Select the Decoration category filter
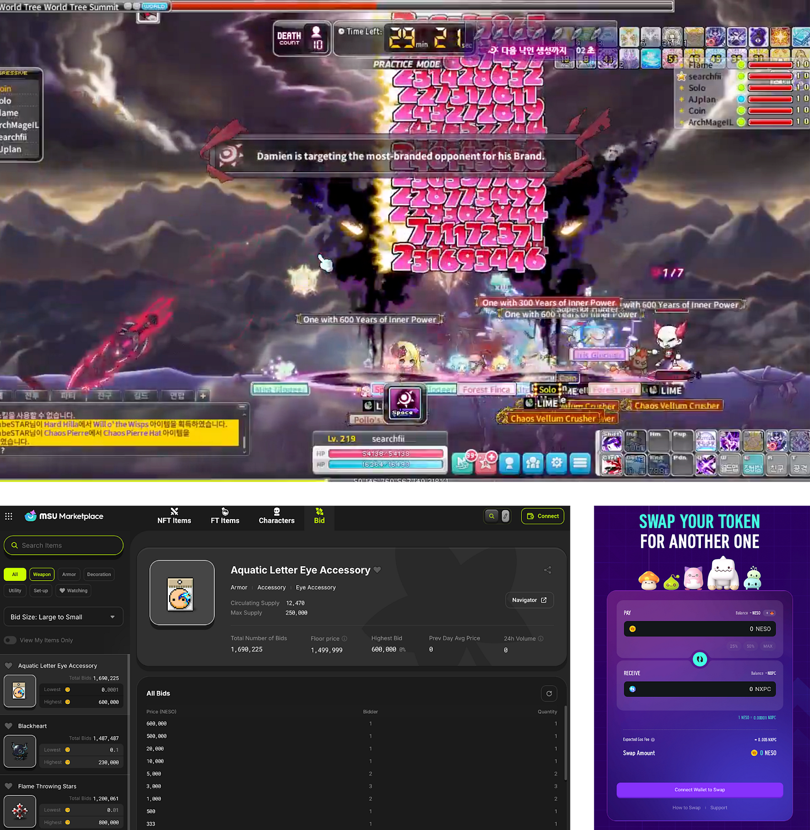 [x=99, y=575]
